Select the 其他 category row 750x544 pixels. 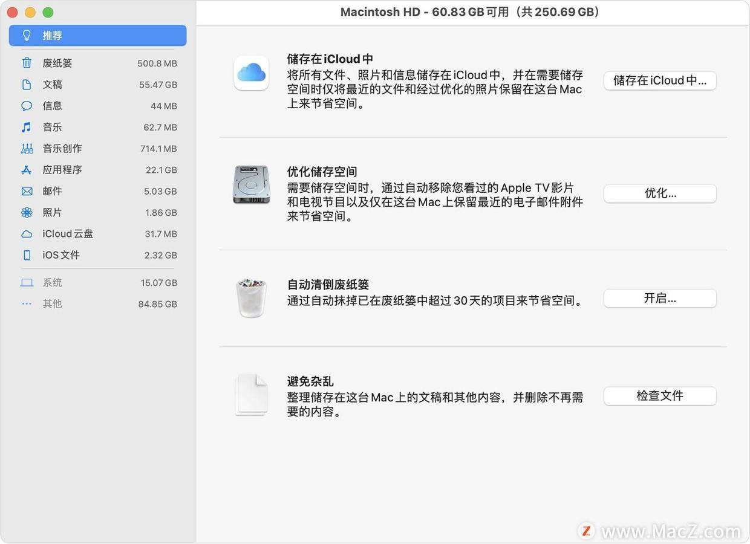point(97,304)
